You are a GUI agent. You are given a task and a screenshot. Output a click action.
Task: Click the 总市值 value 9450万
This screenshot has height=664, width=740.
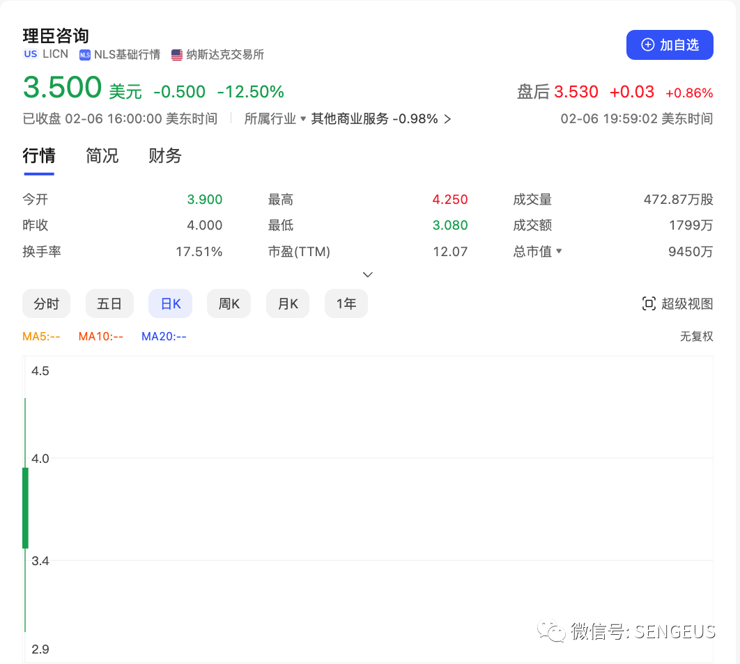(691, 252)
